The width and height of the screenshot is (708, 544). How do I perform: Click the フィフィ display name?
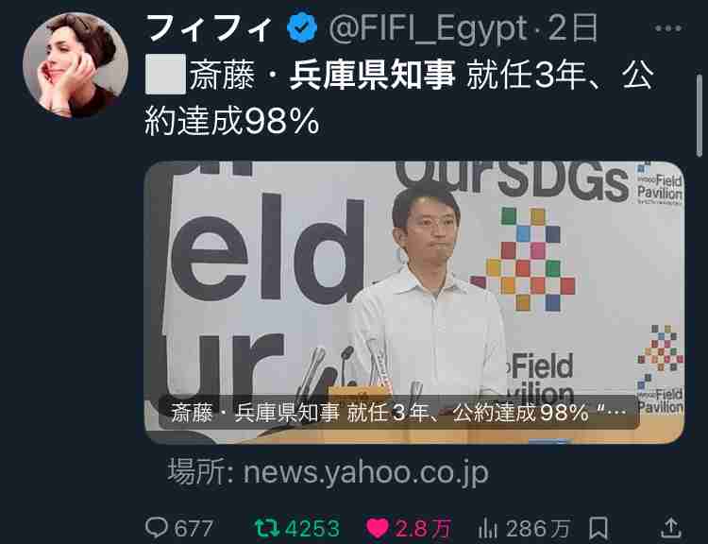tap(209, 28)
